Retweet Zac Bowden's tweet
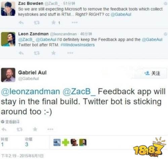The image size is (168, 159). 37,23
